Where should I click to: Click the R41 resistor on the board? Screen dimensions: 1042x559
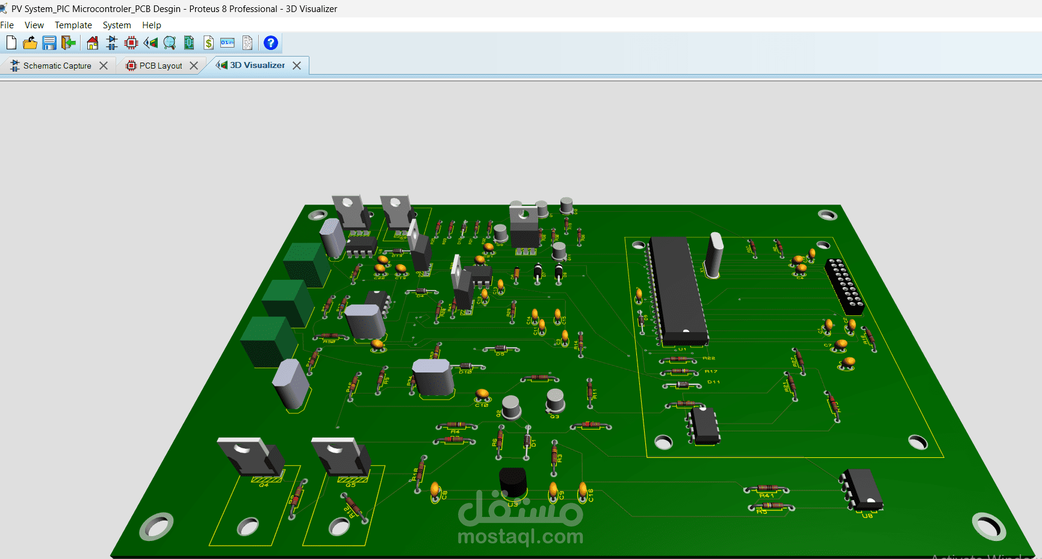(x=766, y=488)
